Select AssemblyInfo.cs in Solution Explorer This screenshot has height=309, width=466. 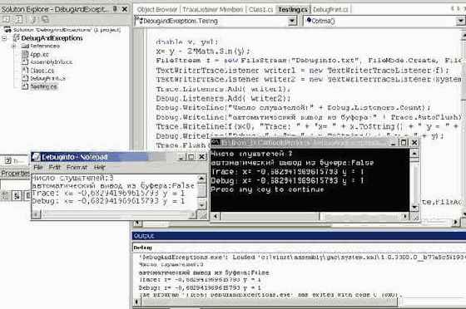52,62
